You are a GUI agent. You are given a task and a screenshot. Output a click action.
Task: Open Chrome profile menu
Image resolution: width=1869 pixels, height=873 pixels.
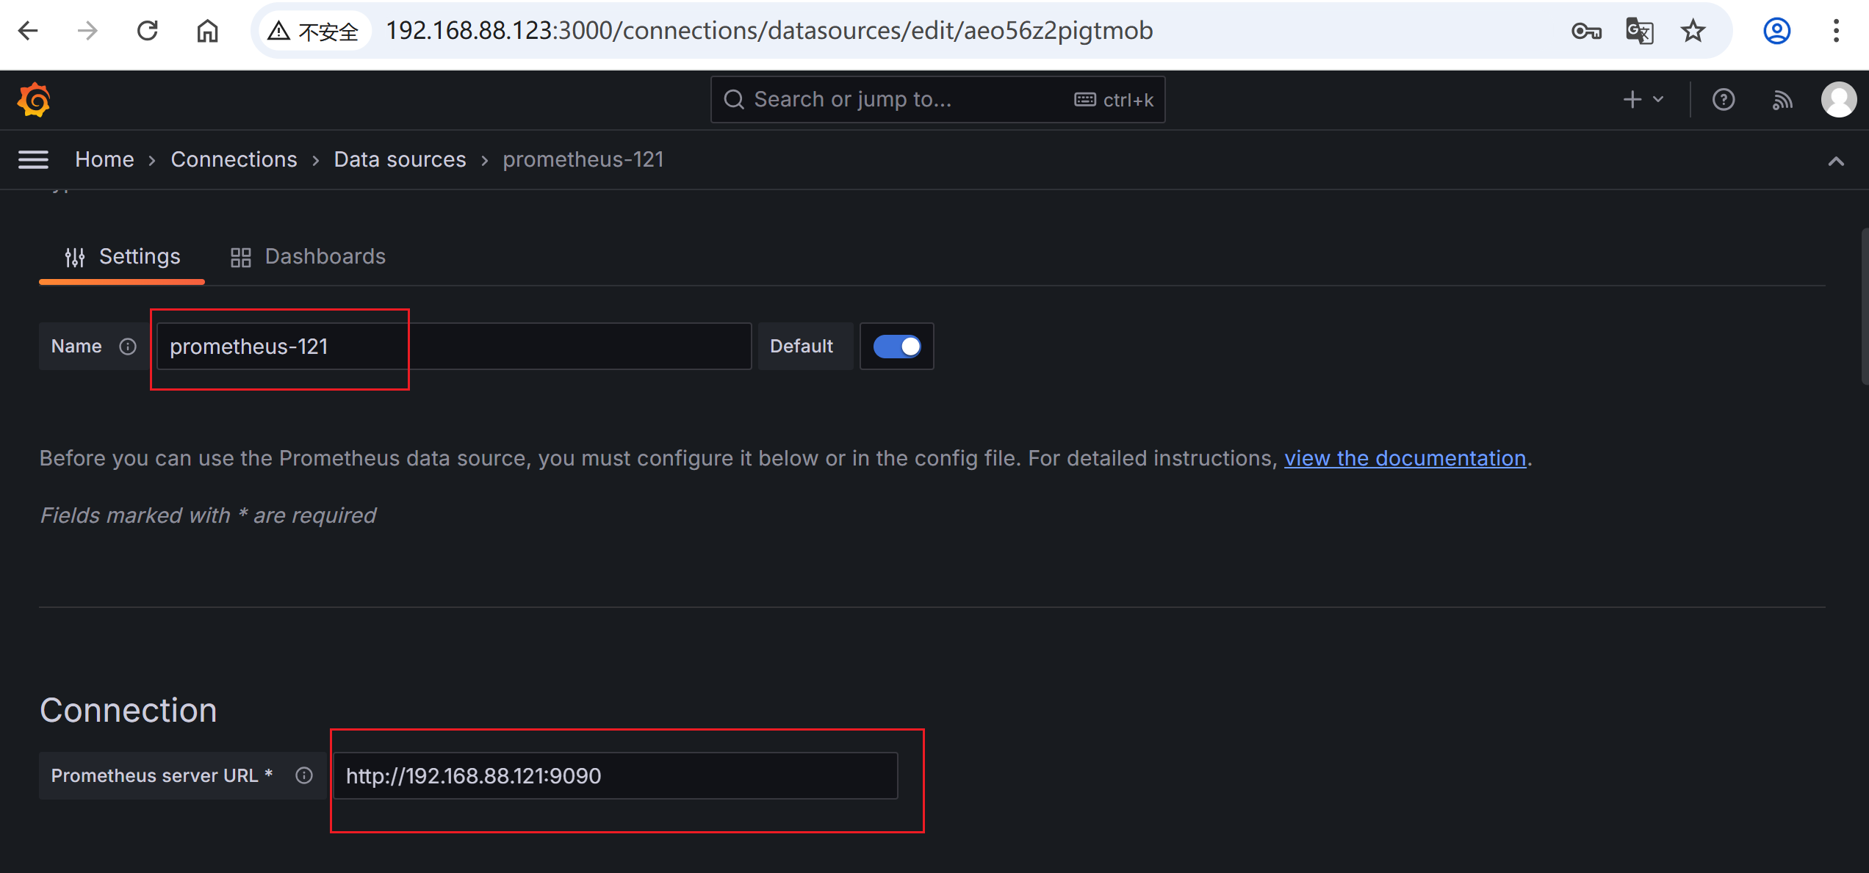click(x=1776, y=31)
